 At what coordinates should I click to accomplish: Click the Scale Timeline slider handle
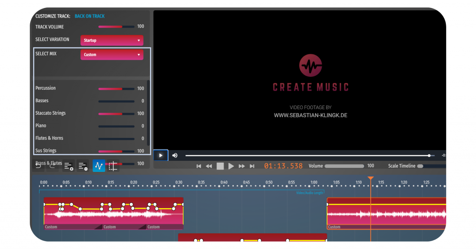coord(420,166)
